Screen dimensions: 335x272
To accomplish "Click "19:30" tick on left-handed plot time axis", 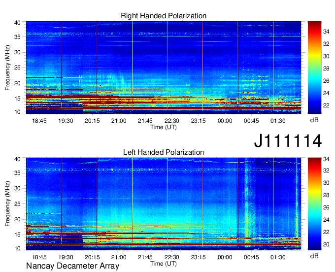I will point(66,257).
